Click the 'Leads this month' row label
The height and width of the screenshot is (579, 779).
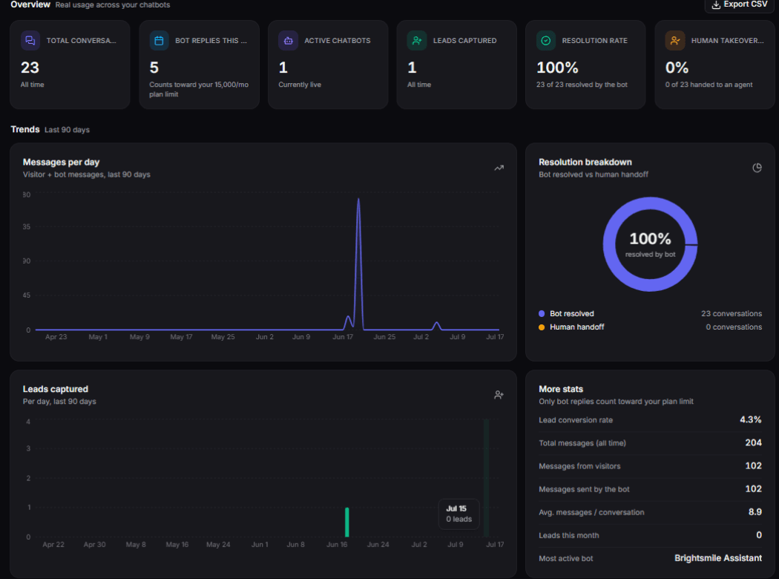point(569,535)
